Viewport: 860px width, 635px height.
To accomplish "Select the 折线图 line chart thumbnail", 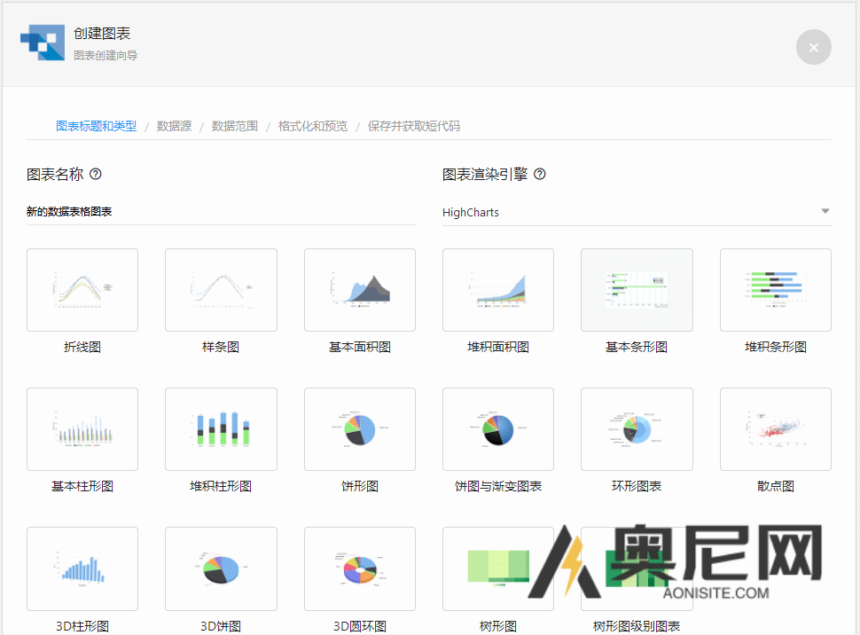I will pos(82,290).
